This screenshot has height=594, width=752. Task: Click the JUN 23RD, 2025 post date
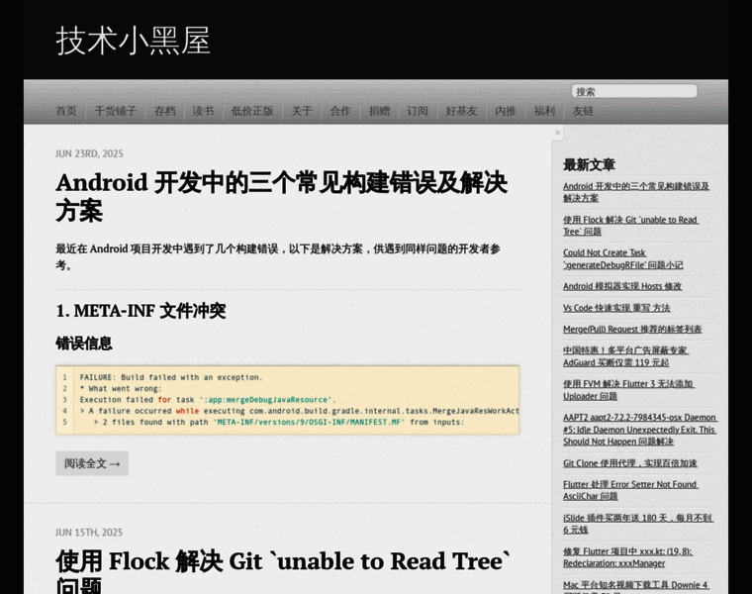[x=89, y=153]
